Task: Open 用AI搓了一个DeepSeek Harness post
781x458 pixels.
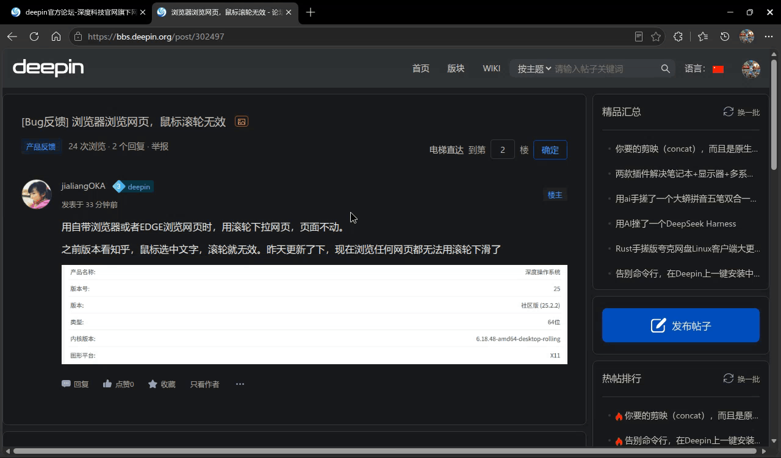Action: [675, 224]
